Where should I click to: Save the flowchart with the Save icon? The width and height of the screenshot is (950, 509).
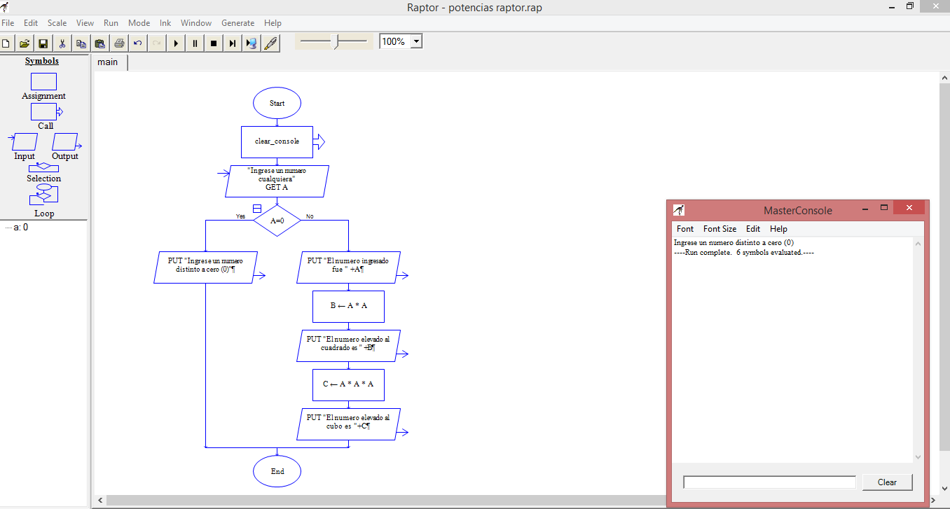coord(43,43)
